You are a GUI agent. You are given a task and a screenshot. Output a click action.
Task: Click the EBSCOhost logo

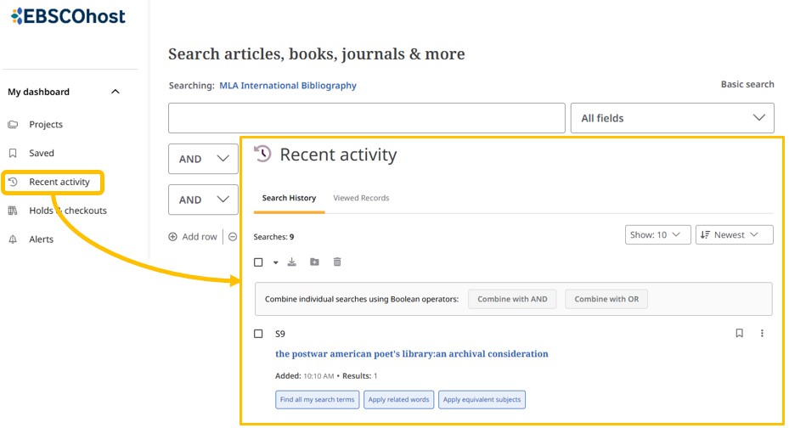tap(68, 16)
